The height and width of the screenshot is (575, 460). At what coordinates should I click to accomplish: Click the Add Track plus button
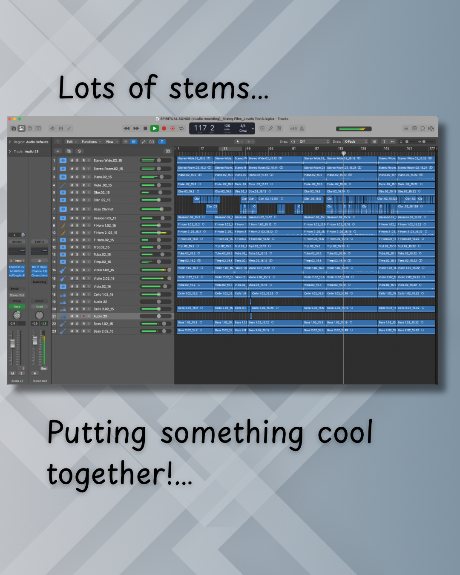tap(58, 151)
